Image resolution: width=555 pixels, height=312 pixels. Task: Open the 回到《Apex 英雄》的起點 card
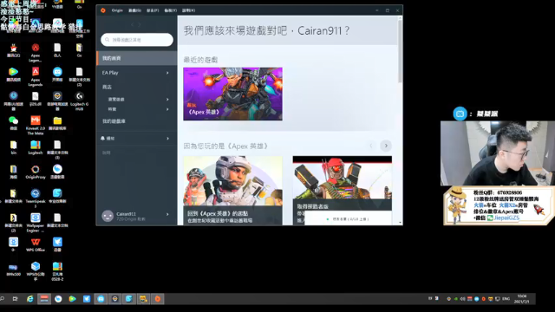click(x=232, y=191)
